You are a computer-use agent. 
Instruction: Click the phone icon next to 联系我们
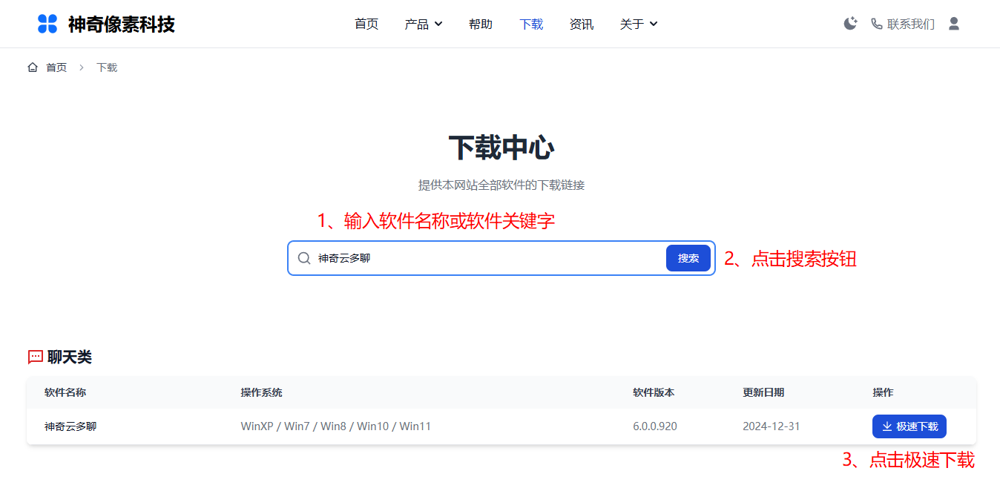click(876, 23)
